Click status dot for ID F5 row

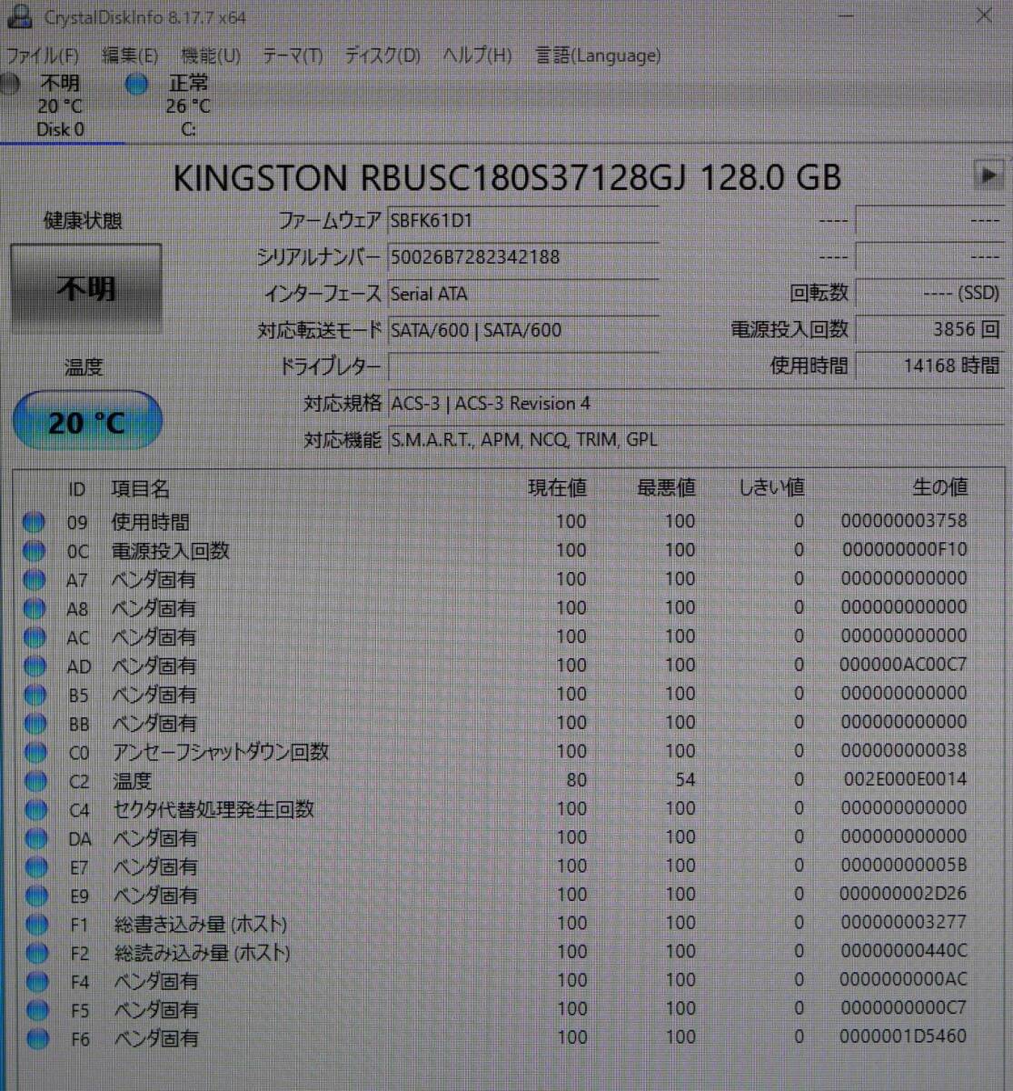coord(37,1010)
